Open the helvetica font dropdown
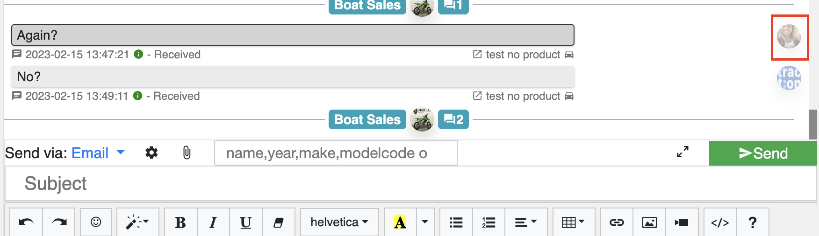The width and height of the screenshot is (819, 236). 339,222
